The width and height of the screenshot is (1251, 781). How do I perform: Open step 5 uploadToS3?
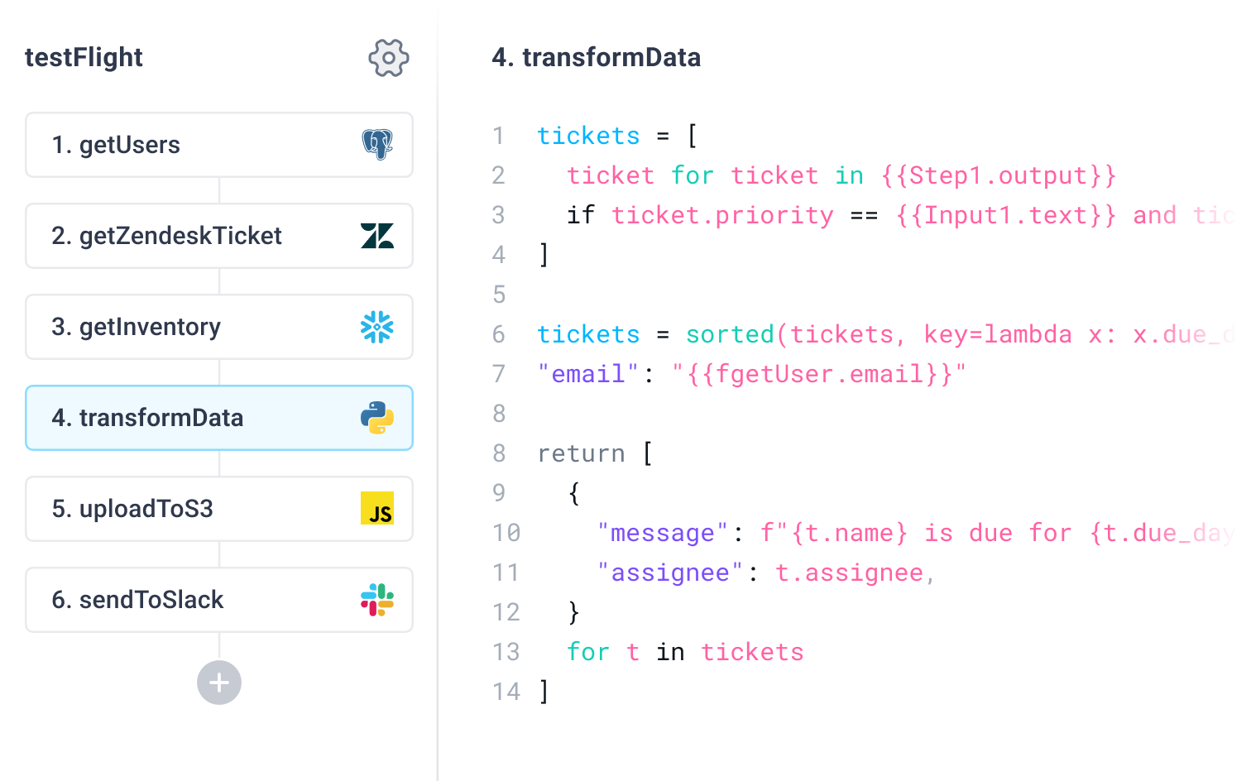(165, 509)
